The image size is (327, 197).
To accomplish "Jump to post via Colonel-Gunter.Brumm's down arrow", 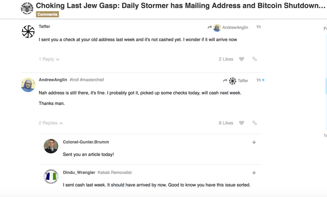I will (x=254, y=142).
